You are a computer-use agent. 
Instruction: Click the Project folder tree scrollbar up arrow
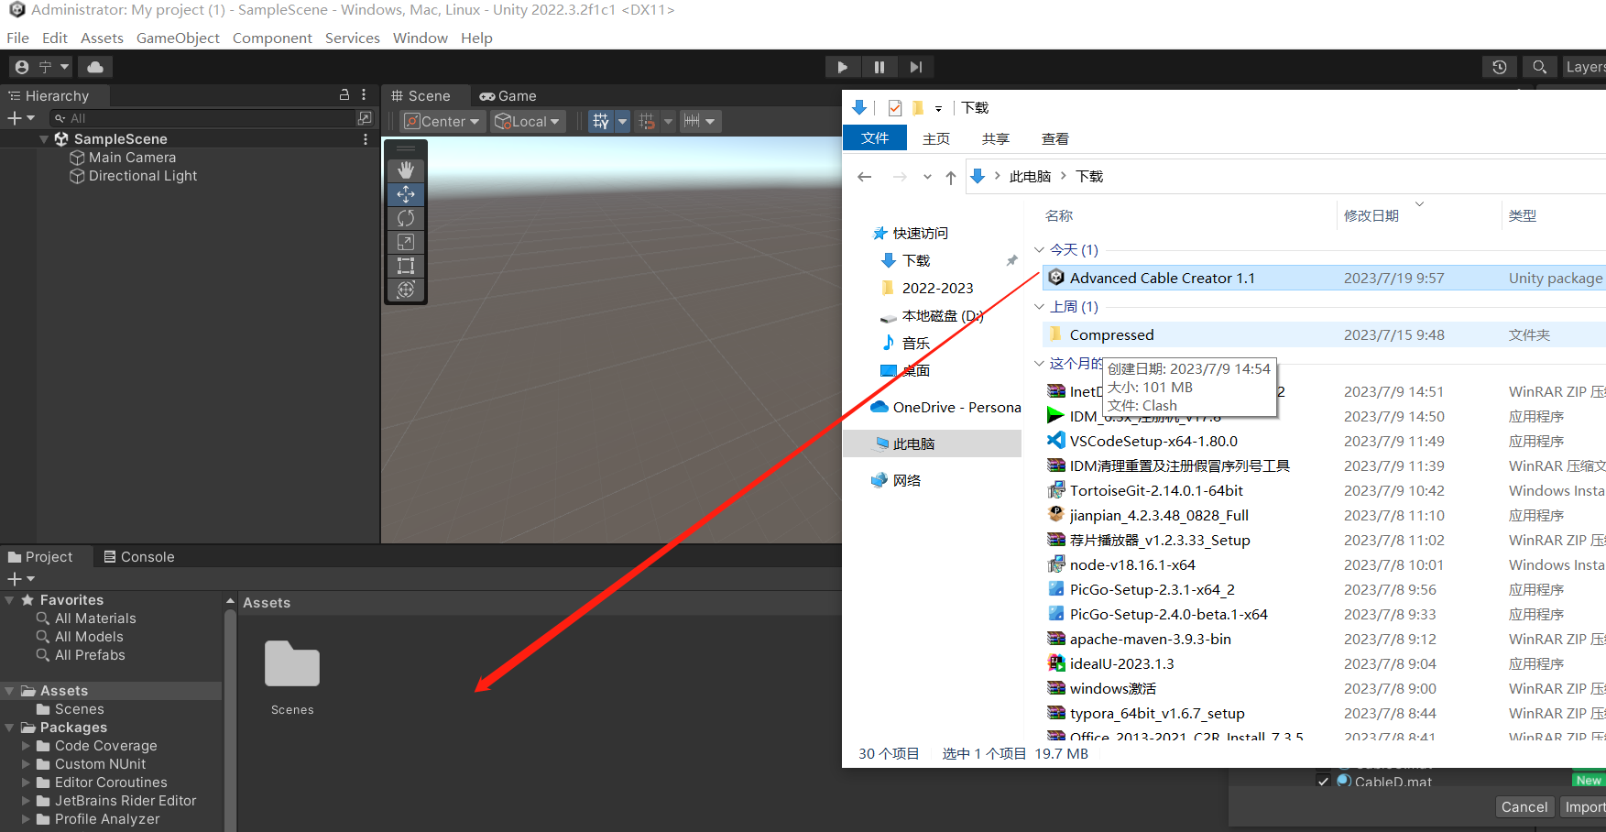pyautogui.click(x=230, y=601)
